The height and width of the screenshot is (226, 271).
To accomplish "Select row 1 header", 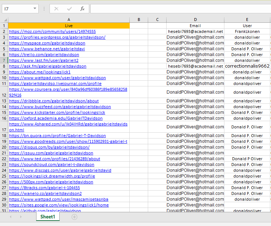I will tap(4, 26).
